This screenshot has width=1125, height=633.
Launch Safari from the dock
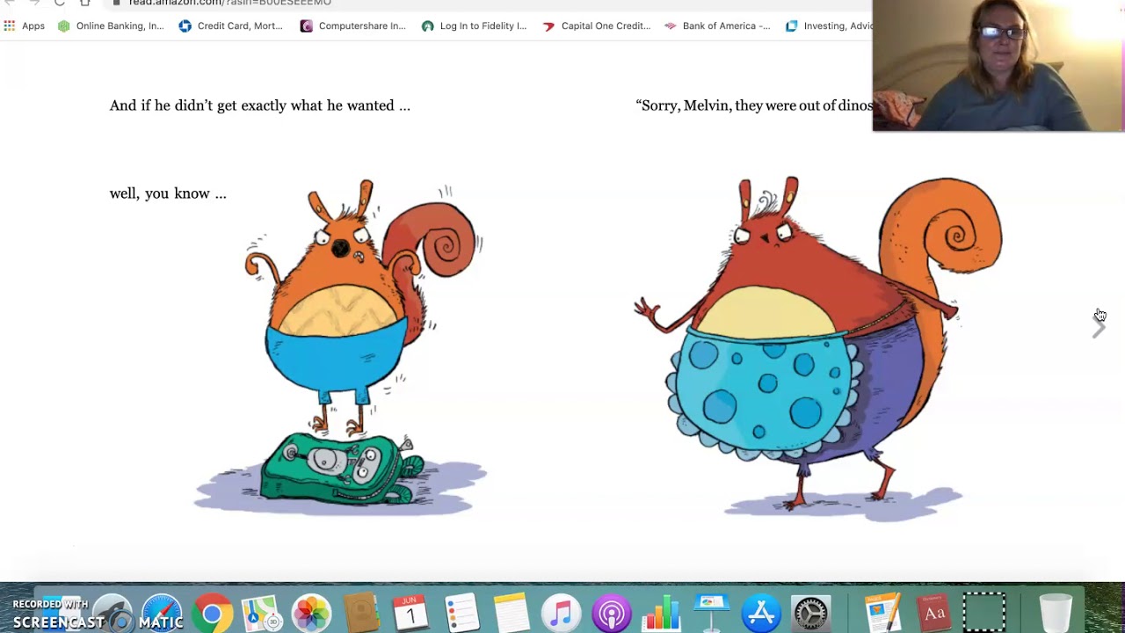click(162, 614)
